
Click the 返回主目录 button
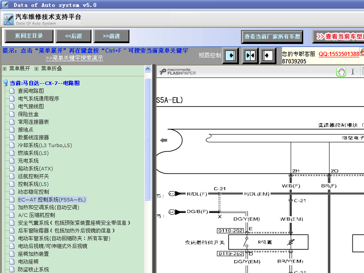[x=29, y=36]
